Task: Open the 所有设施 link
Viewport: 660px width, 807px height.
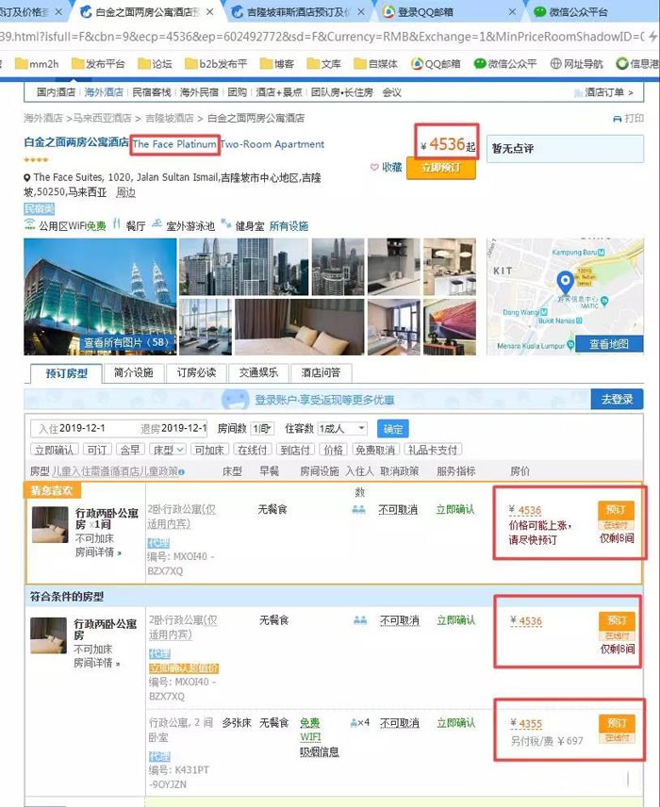Action: tap(289, 226)
